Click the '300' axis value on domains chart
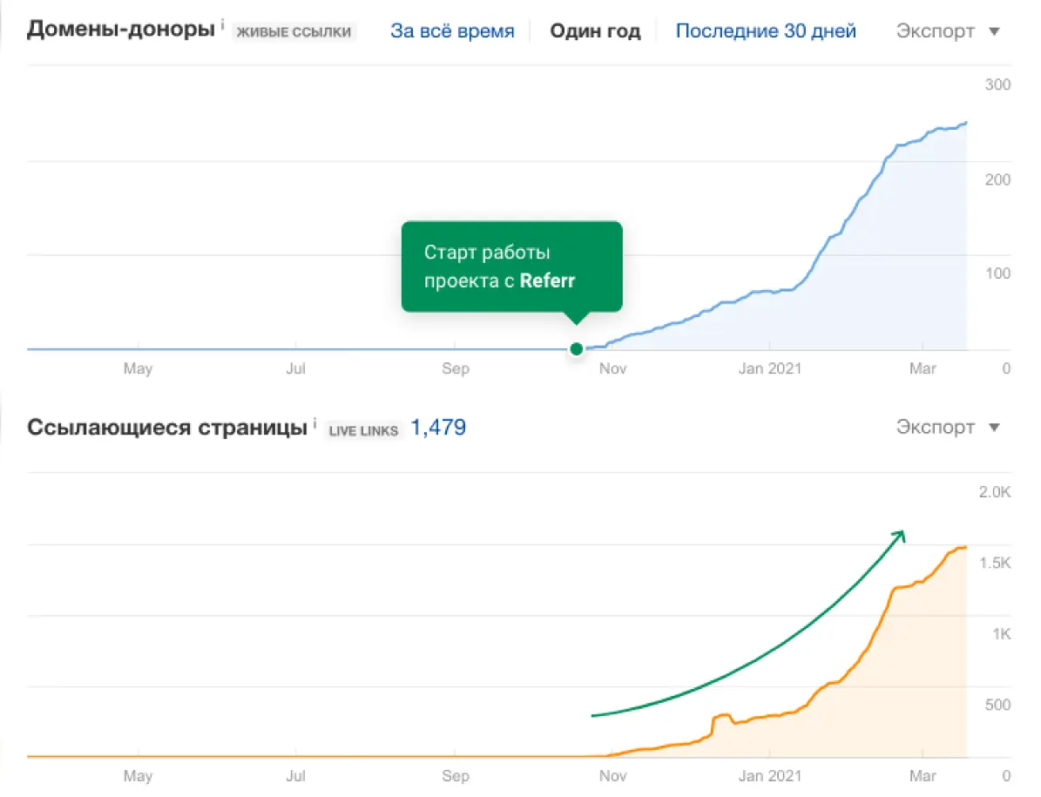This screenshot has width=1041, height=797. 997,85
